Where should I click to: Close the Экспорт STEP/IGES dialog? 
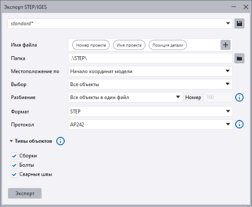tap(246, 7)
